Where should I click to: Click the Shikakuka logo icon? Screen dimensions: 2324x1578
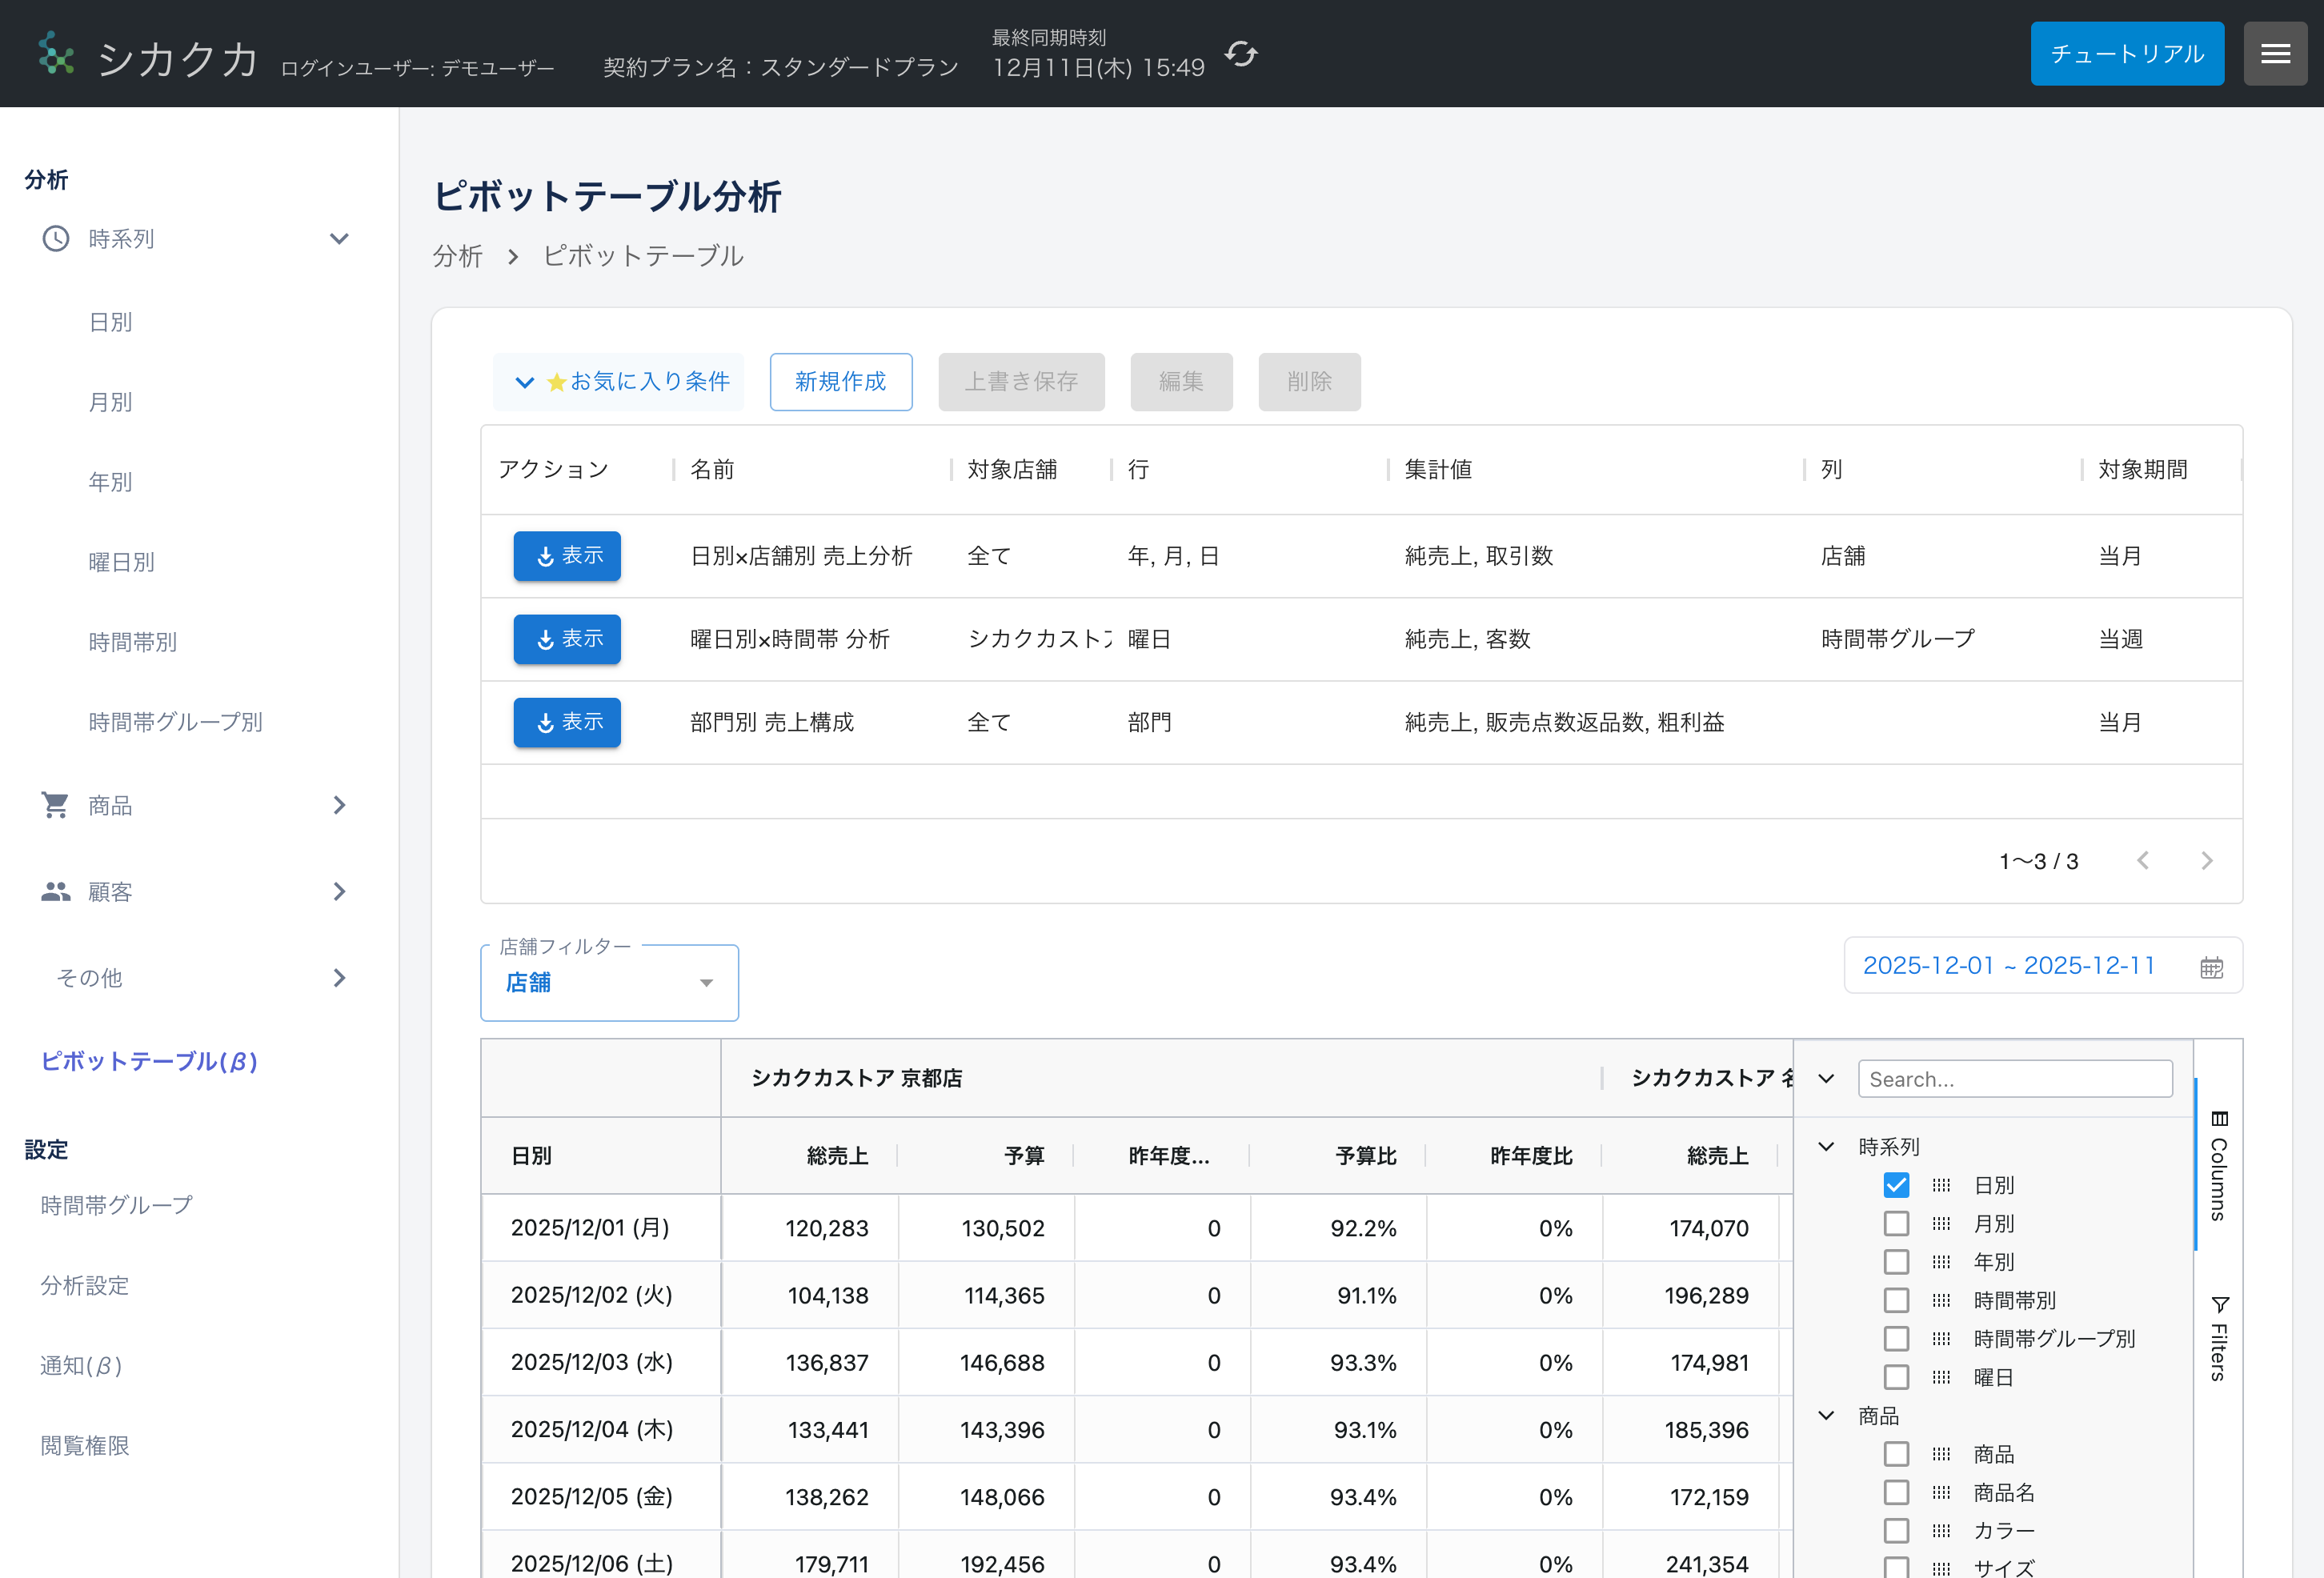[x=55, y=54]
